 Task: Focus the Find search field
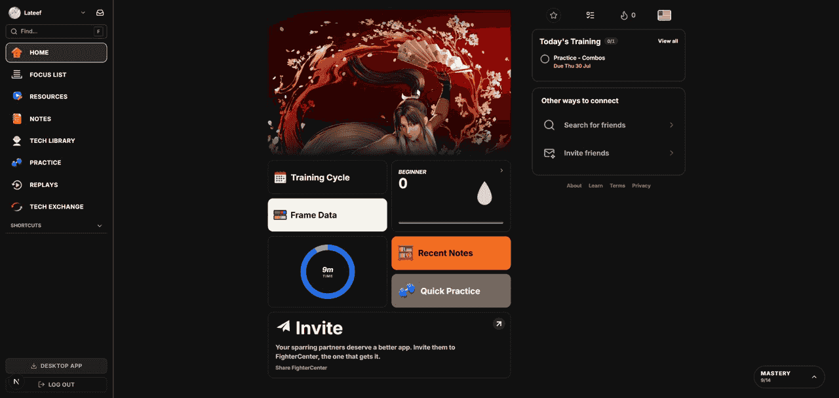click(x=56, y=31)
